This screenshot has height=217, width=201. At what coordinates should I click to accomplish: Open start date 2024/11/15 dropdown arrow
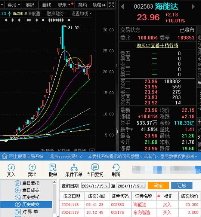106,186
